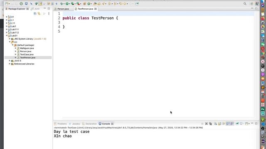266x149 pixels.
Task: Click the Open Type icon in toolbar
Action: (95, 4)
